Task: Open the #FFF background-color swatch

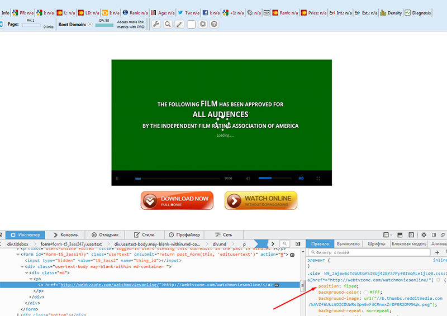Action: pyautogui.click(x=366, y=293)
